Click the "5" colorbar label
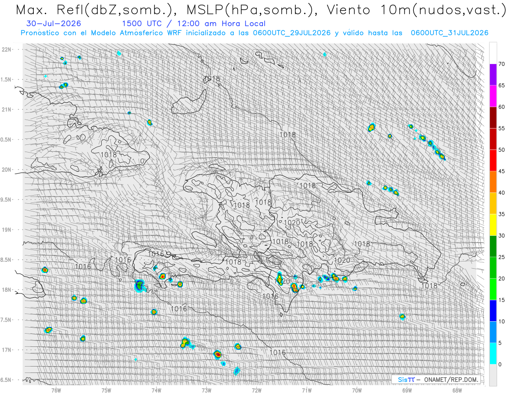 (500, 343)
